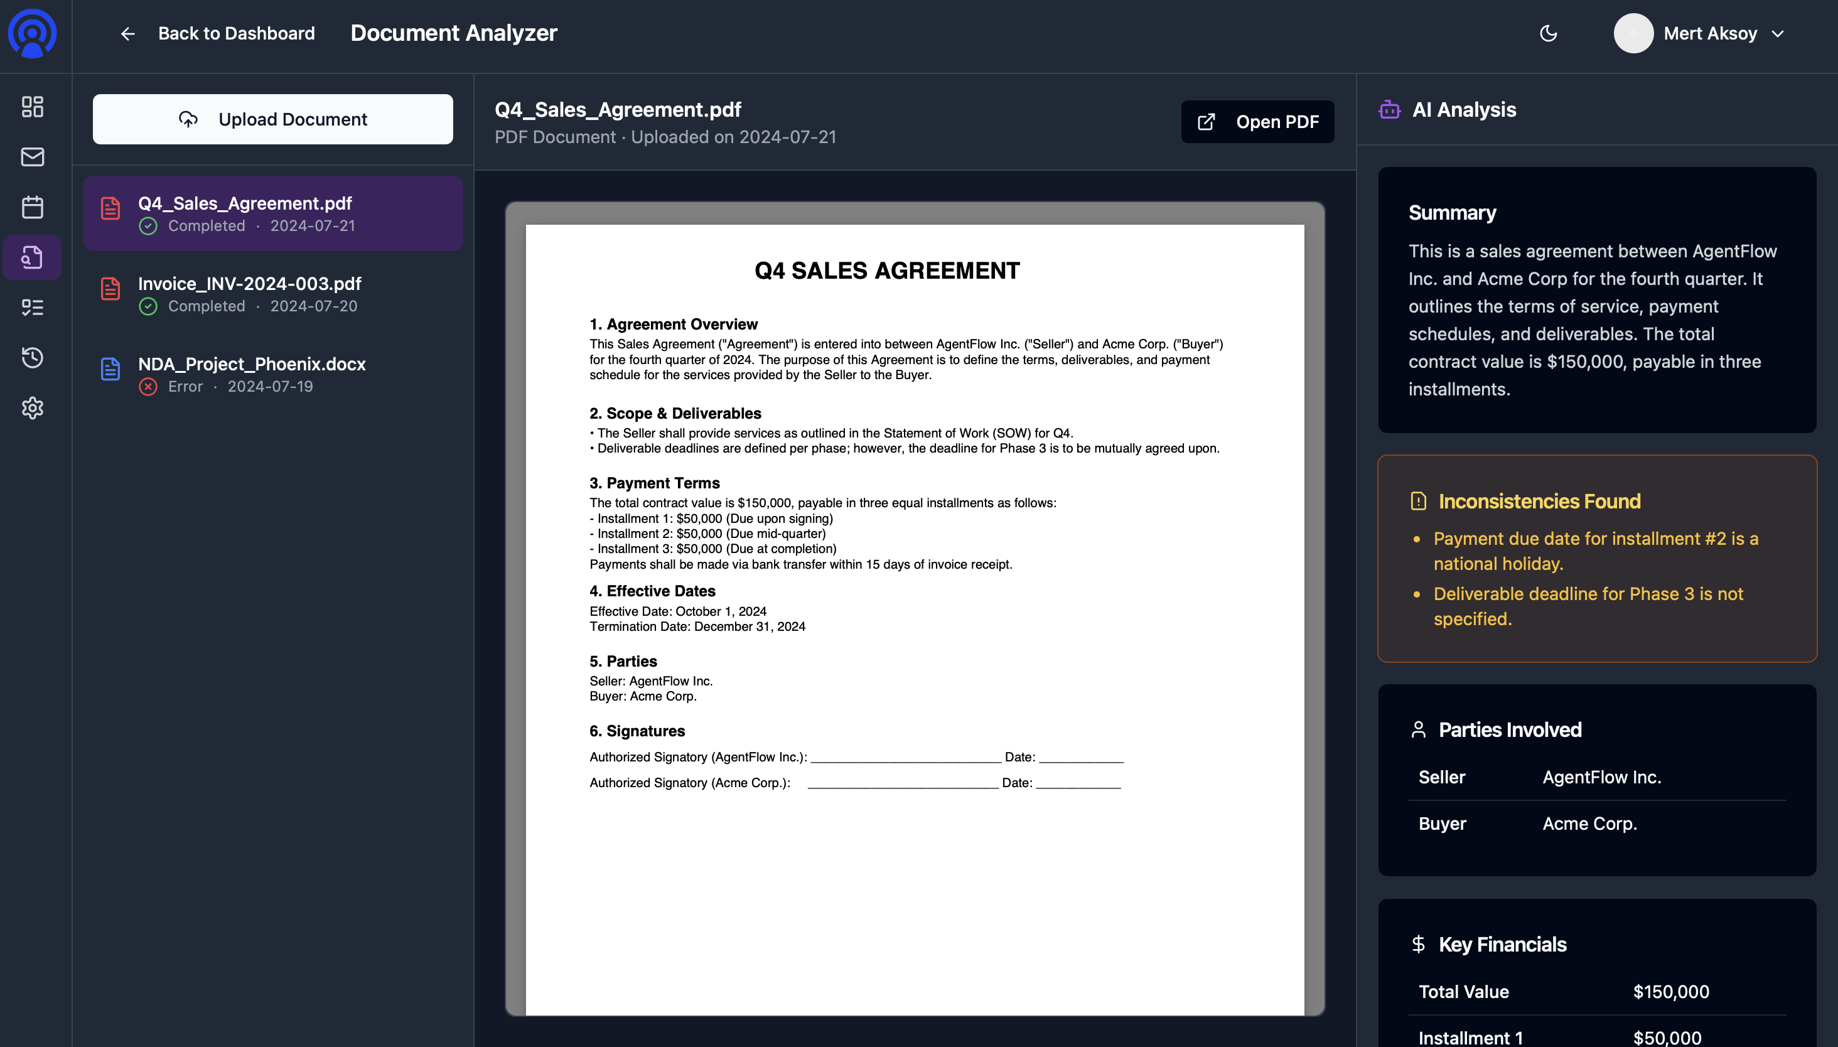Viewport: 1838px width, 1047px height.
Task: Click the Parties Involved person icon
Action: coord(1418,730)
